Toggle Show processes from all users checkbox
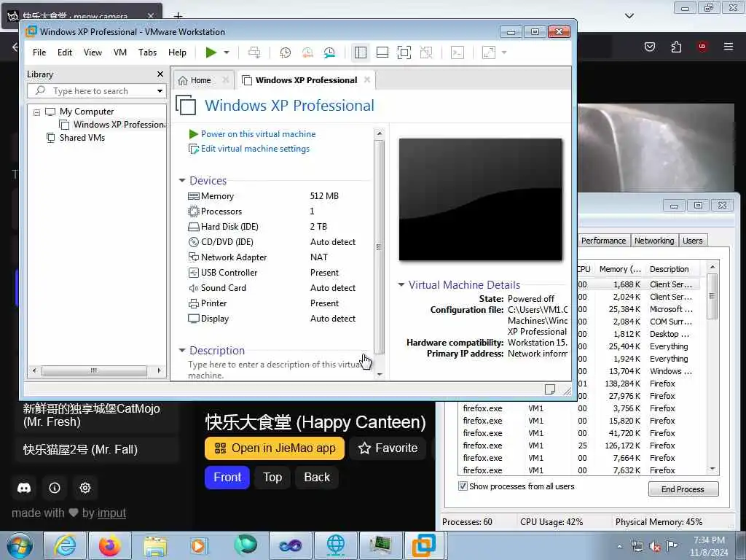 (x=463, y=486)
